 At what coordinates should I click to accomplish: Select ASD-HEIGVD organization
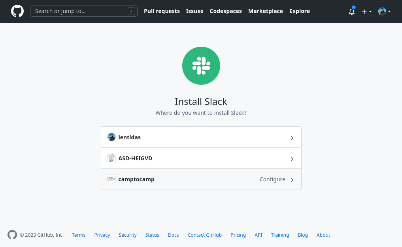[201, 158]
